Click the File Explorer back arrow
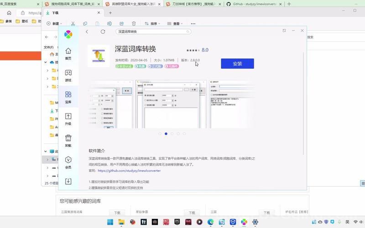 [47, 37]
